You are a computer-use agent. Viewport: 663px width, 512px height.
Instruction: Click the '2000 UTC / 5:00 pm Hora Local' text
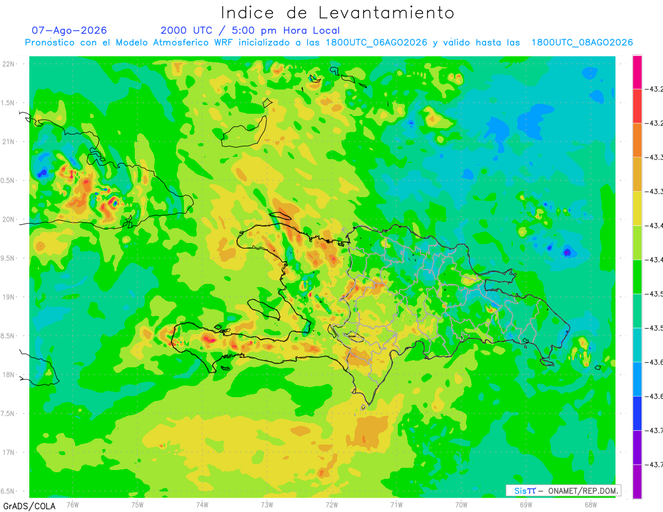coord(250,31)
